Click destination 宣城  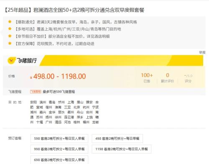(39, 107)
